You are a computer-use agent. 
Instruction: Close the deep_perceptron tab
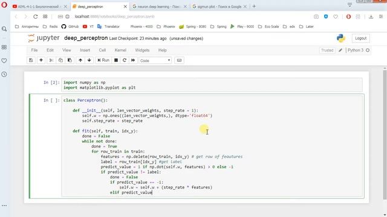[x=125, y=7]
